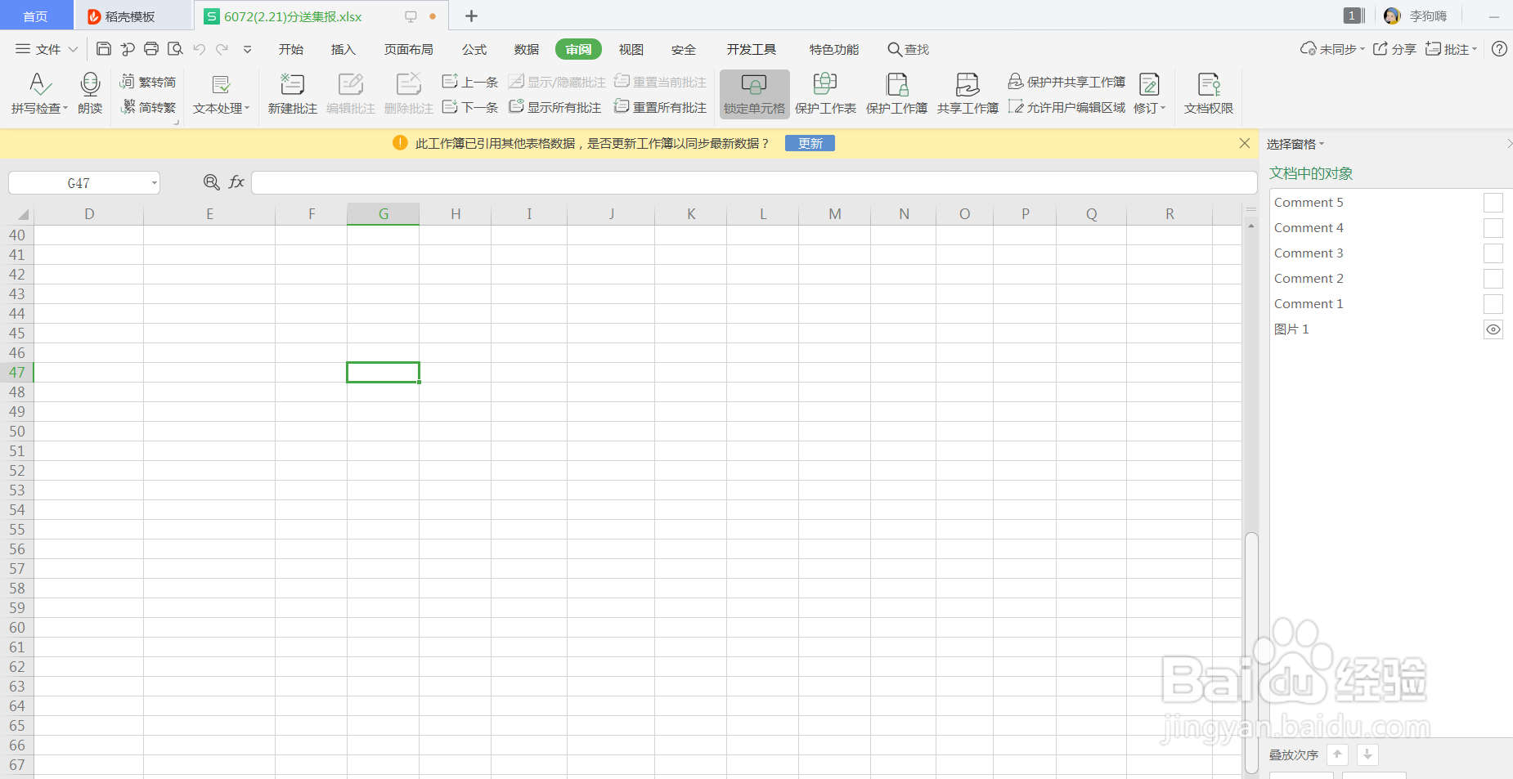Click the 查找 search button
The height and width of the screenshot is (779, 1513).
[908, 49]
